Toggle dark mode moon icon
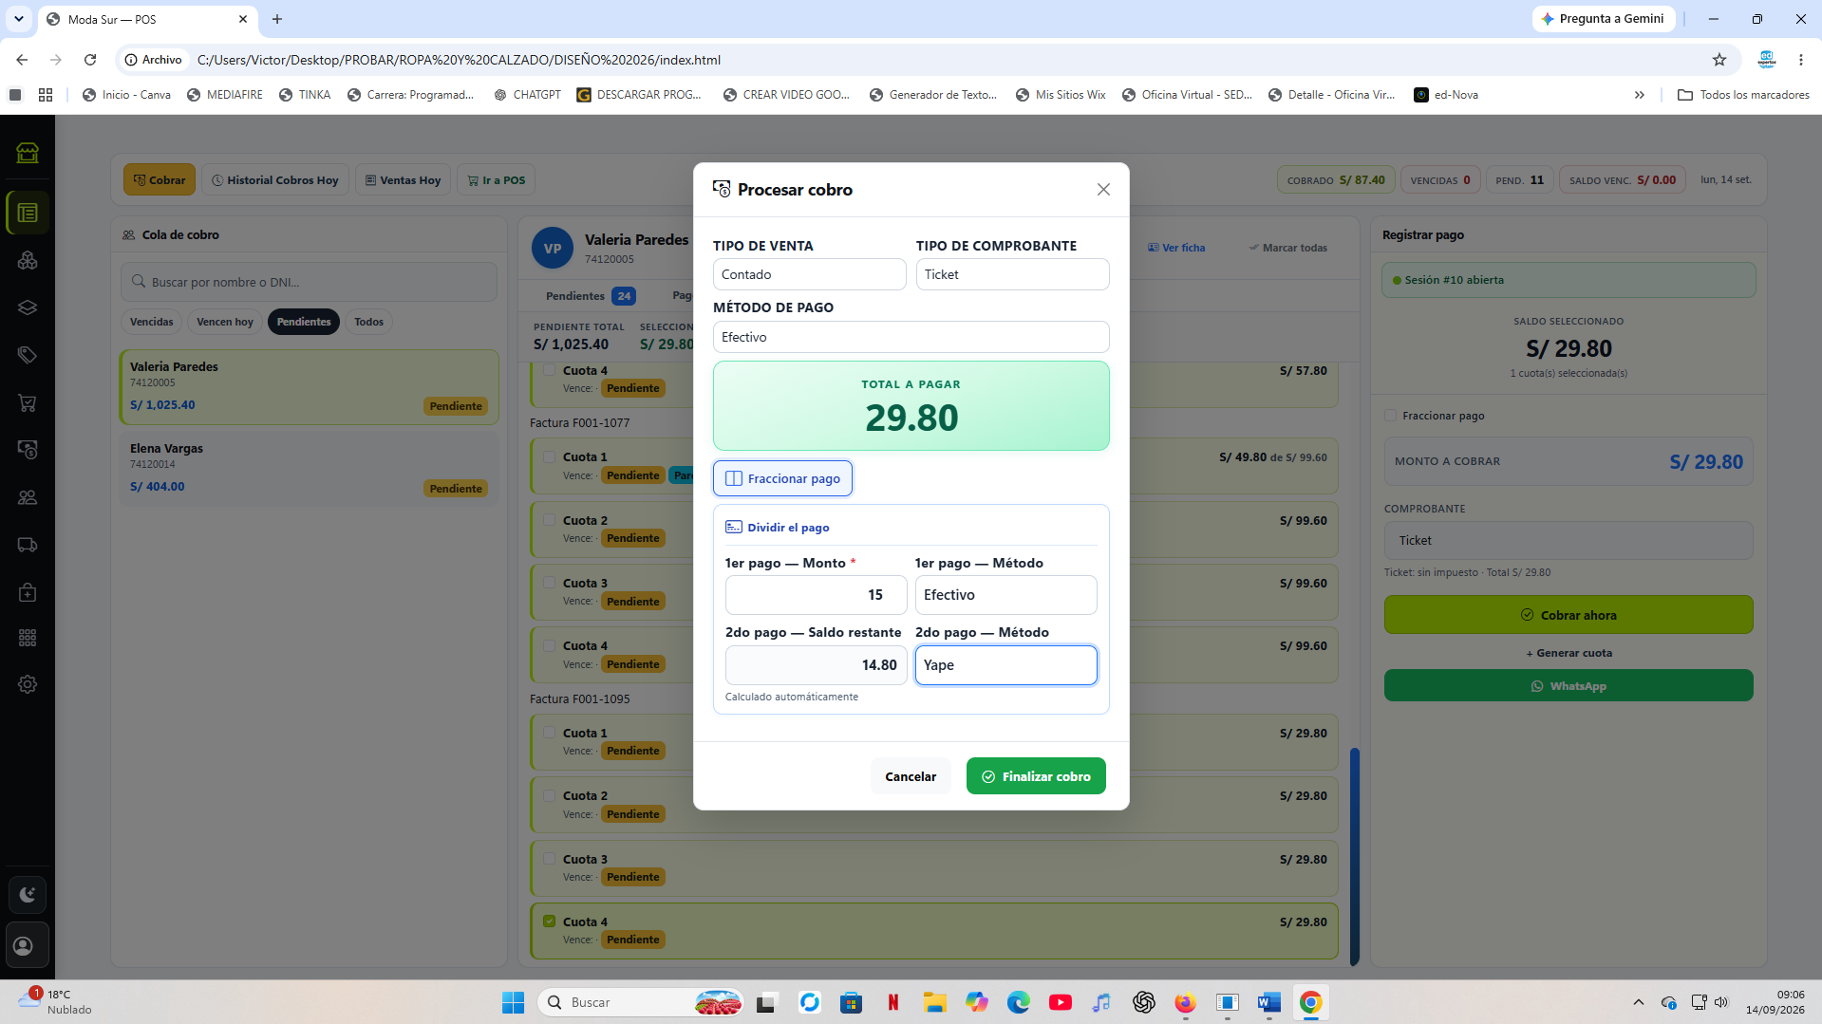This screenshot has width=1822, height=1024. pyautogui.click(x=28, y=894)
